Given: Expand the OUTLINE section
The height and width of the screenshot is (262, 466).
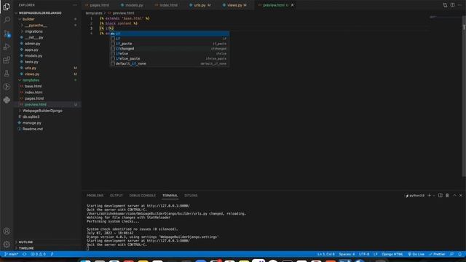Looking at the screenshot, I should point(25,242).
